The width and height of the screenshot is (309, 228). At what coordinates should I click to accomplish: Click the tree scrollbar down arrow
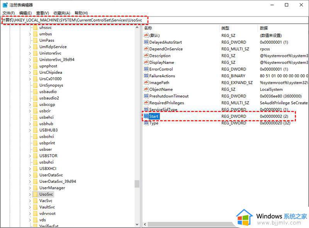(137, 224)
